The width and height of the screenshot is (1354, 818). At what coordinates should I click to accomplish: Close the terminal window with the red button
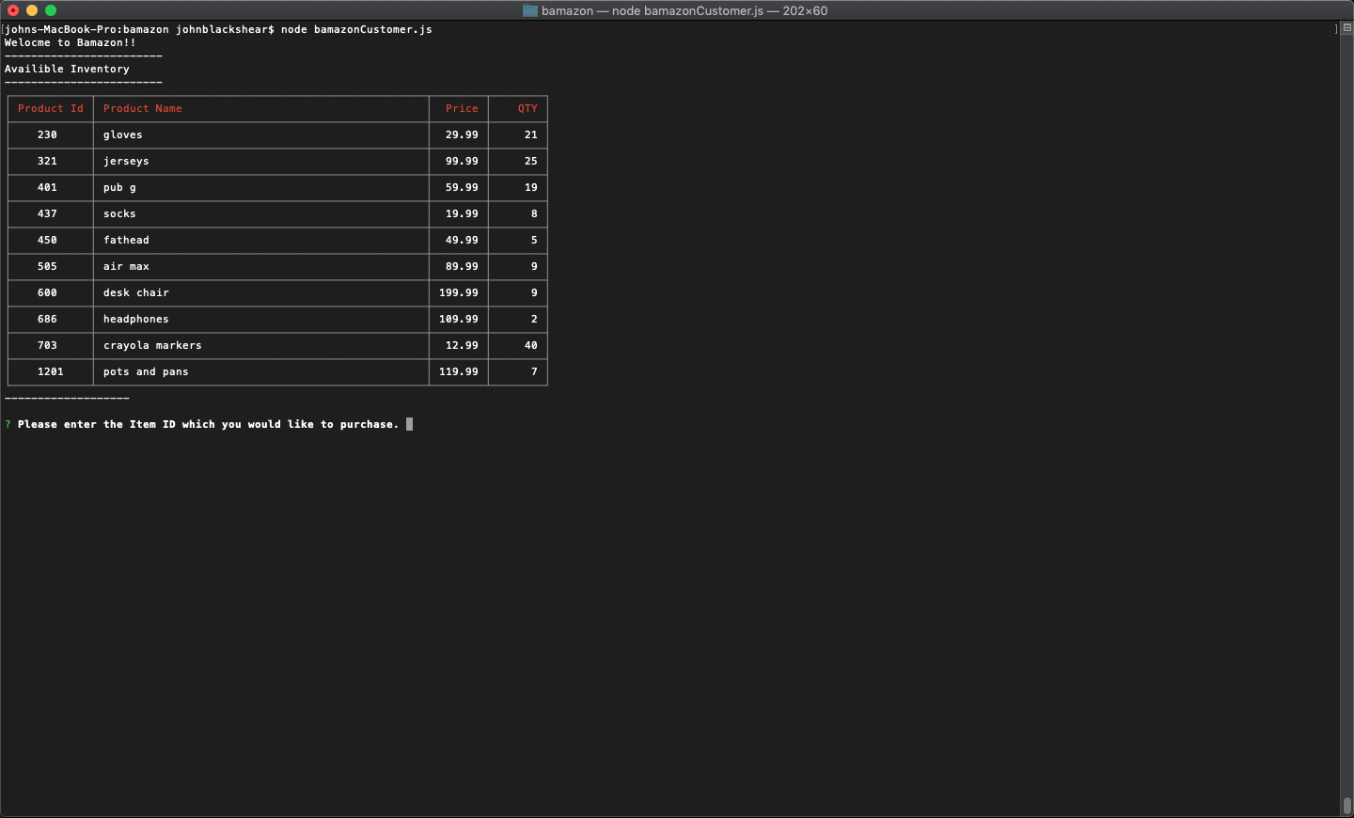13,10
